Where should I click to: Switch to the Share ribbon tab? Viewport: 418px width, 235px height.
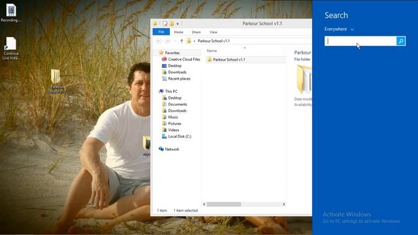(x=196, y=32)
